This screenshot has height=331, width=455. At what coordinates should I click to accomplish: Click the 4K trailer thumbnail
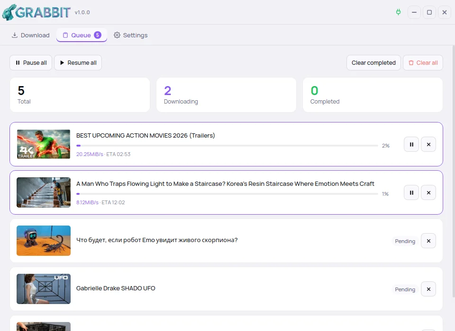point(44,144)
